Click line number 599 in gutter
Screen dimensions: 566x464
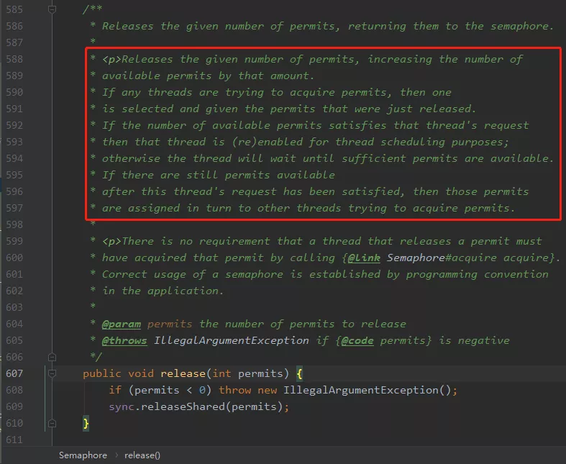(14, 241)
